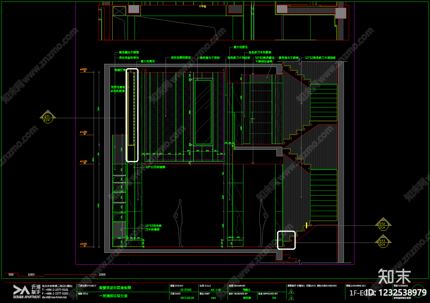Select the 10*10 stone groove annotation

click(155, 167)
